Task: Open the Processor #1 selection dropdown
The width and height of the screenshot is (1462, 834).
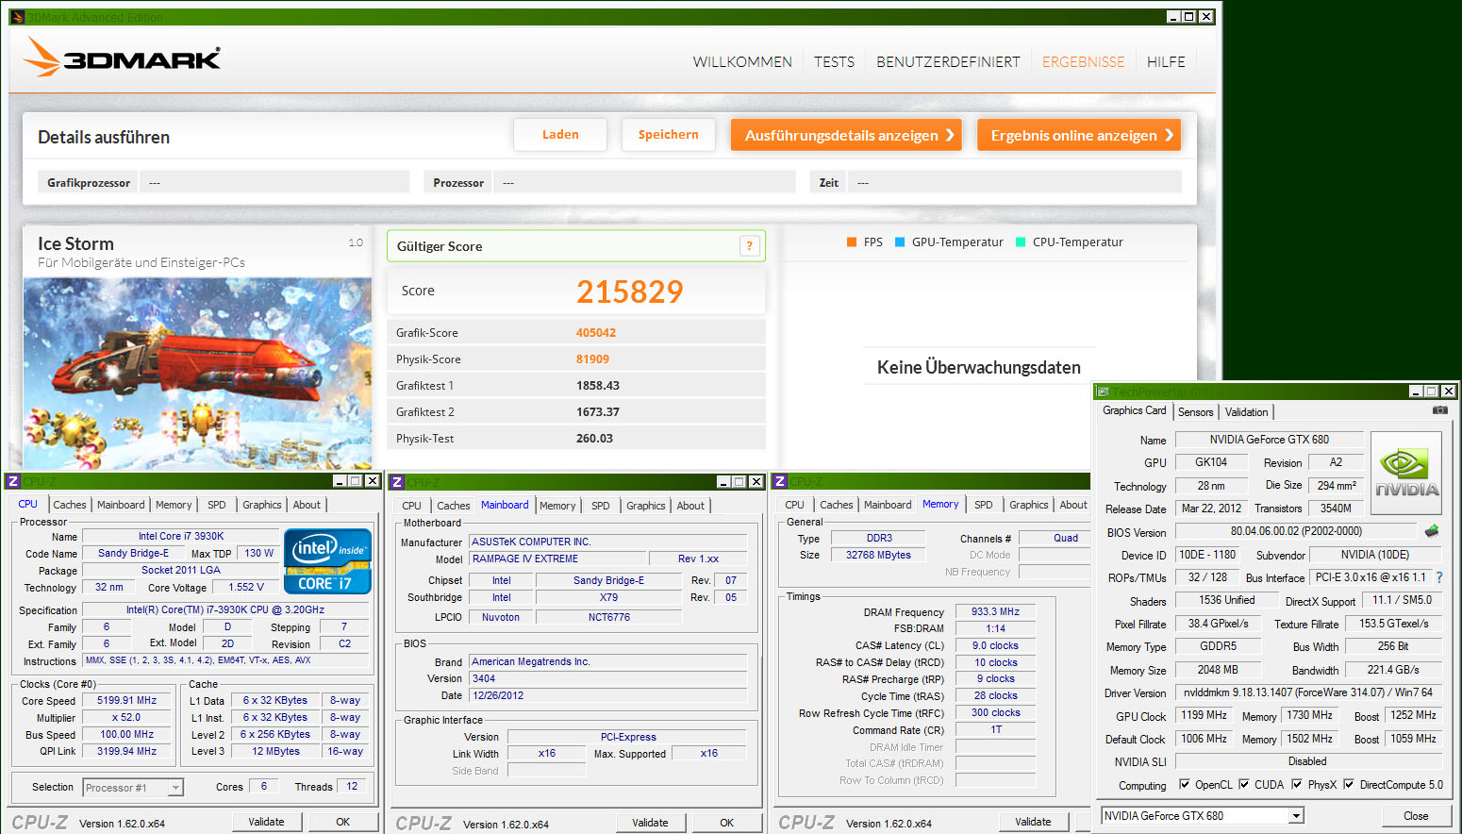Action: coord(174,788)
